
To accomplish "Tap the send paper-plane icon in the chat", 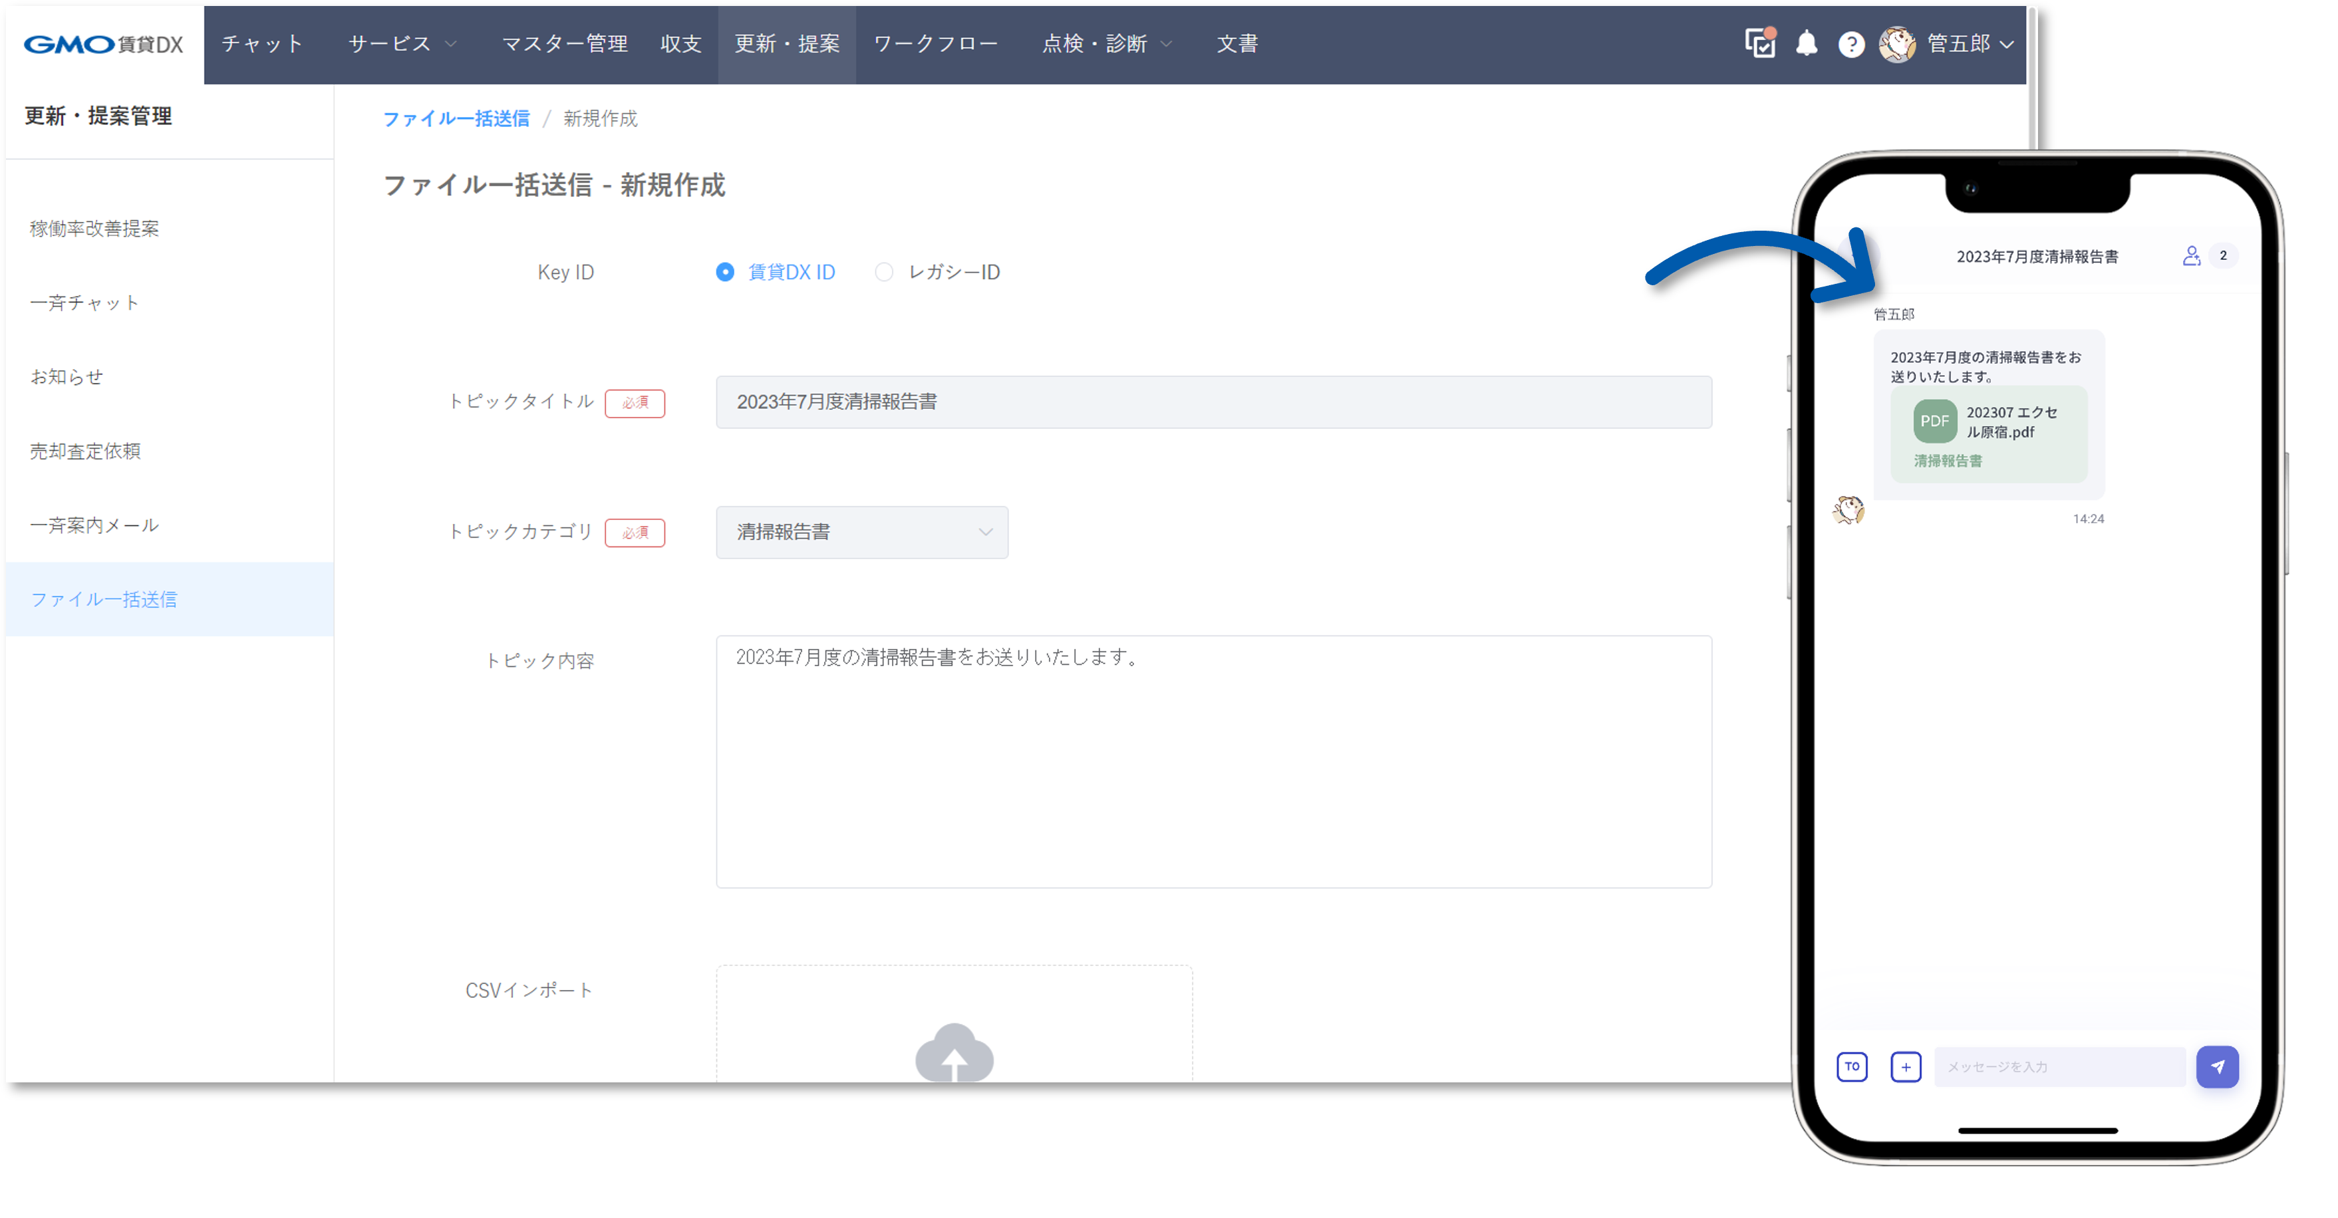I will click(x=2218, y=1066).
